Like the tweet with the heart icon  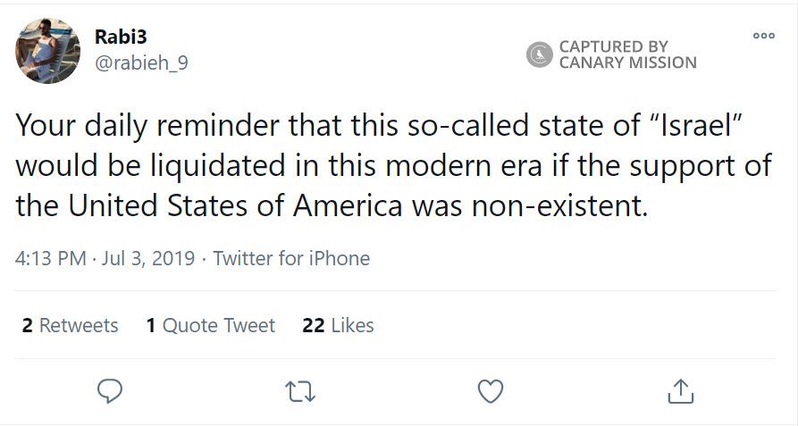(x=491, y=390)
